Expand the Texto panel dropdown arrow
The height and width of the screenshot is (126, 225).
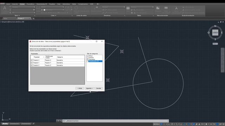pos(19,15)
